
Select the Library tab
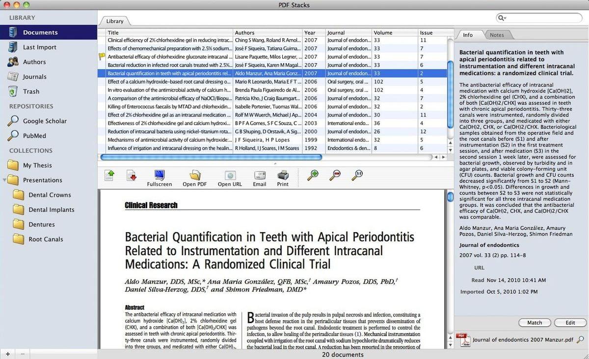click(115, 21)
